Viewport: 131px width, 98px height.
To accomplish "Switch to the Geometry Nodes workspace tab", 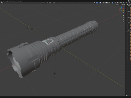I will coord(12,1).
